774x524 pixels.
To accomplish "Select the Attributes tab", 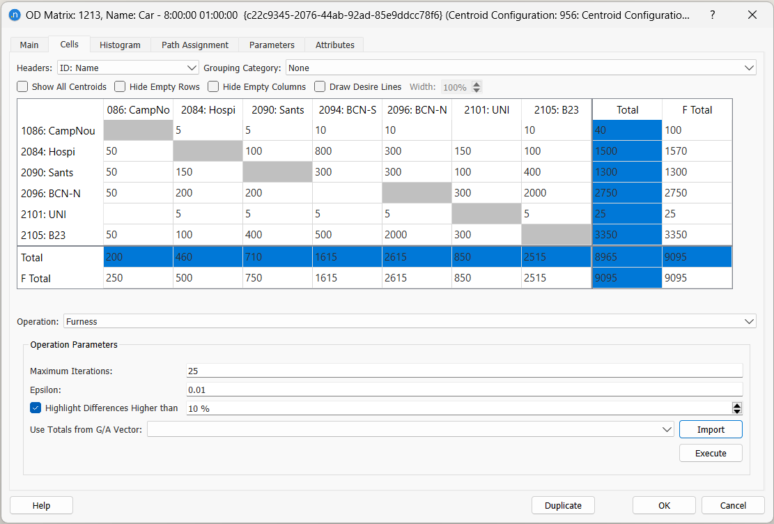I will [x=334, y=44].
